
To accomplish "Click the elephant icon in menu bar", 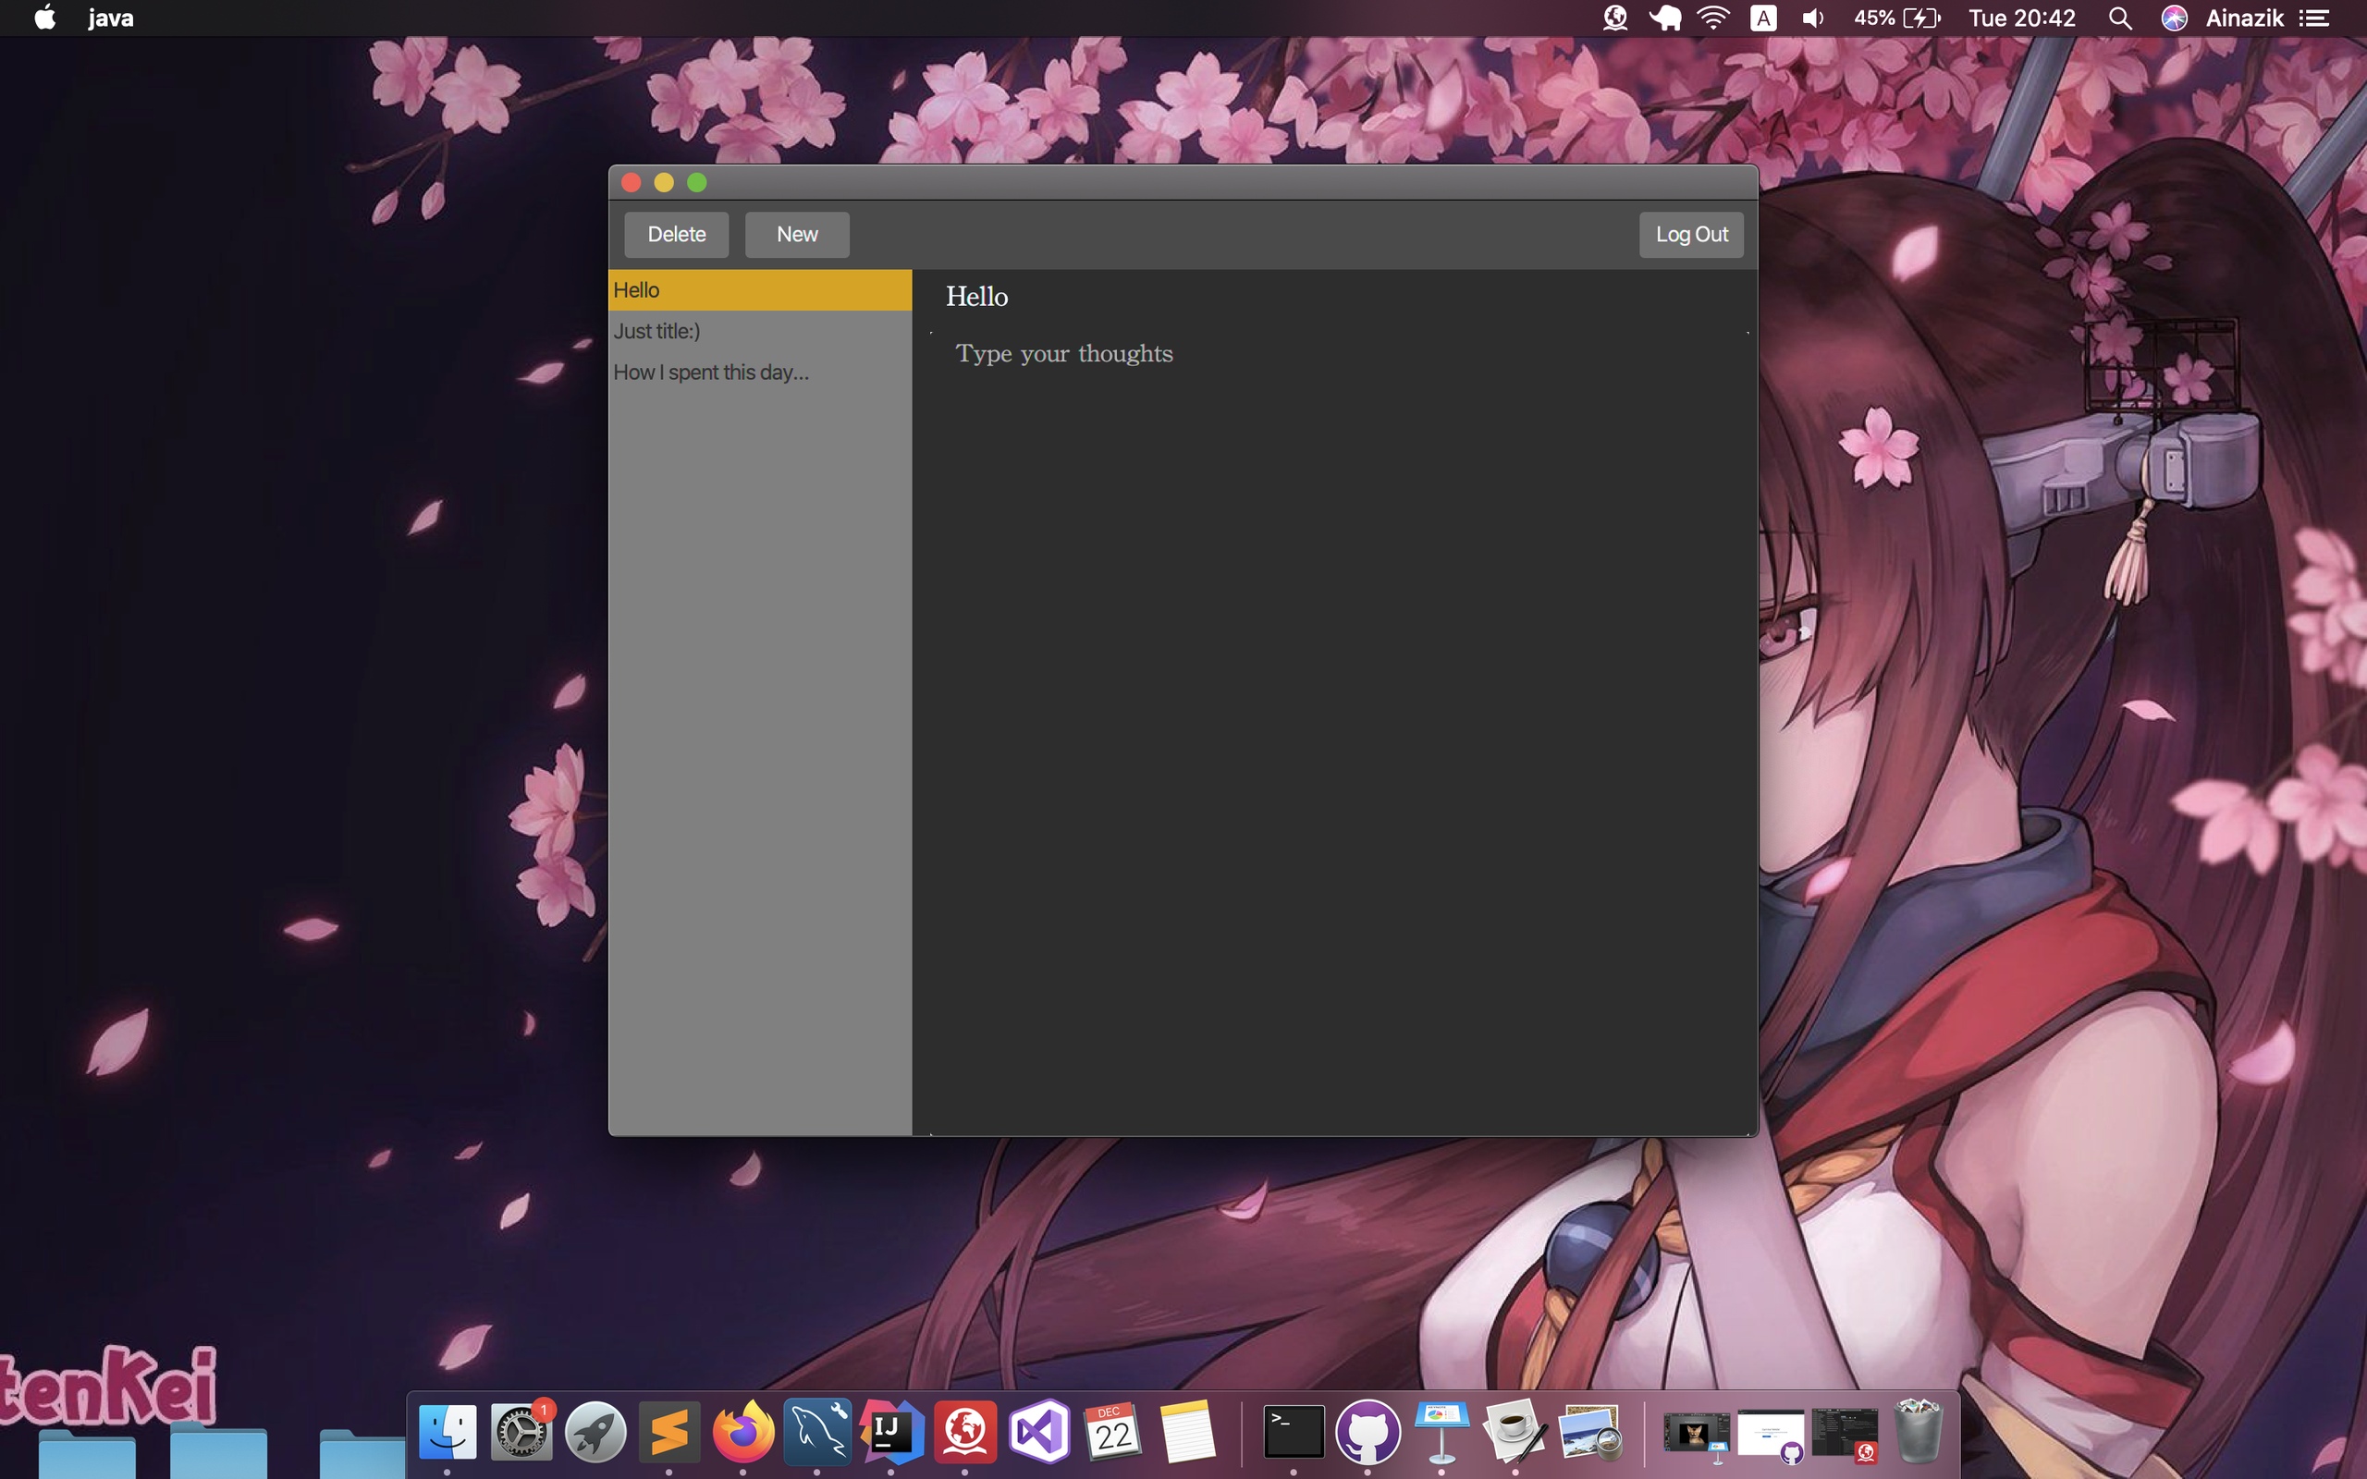I will (x=1664, y=18).
